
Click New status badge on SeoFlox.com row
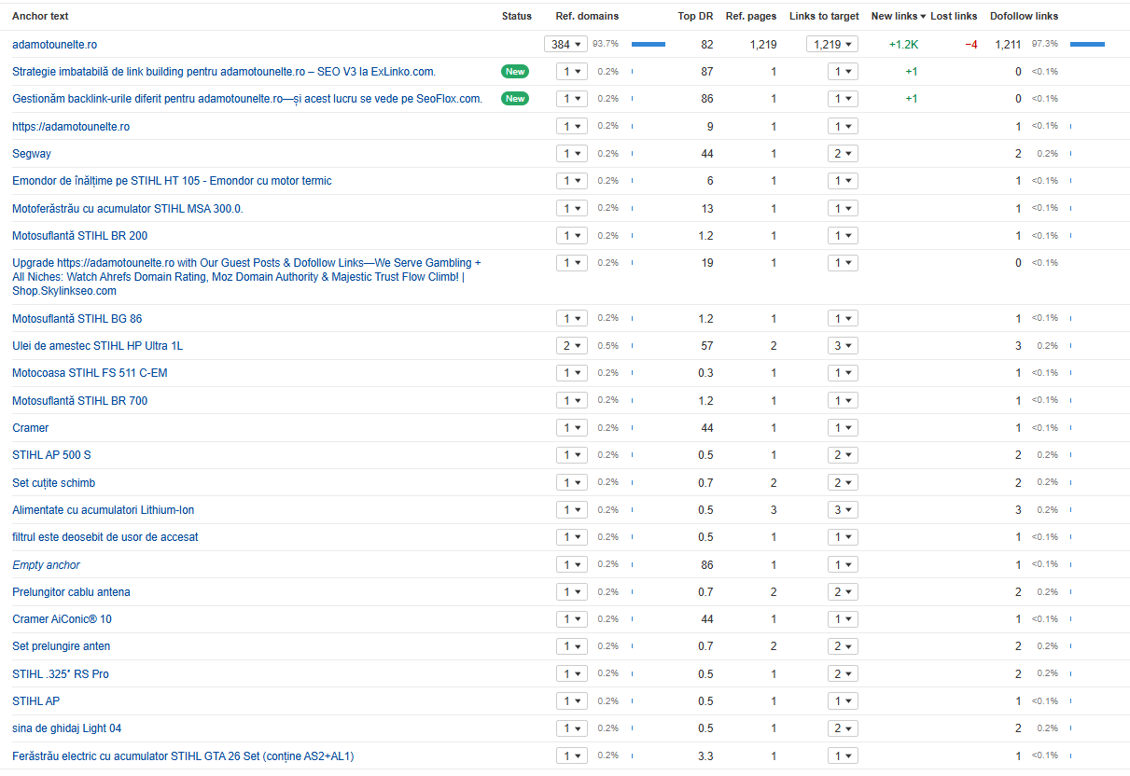pyautogui.click(x=514, y=99)
